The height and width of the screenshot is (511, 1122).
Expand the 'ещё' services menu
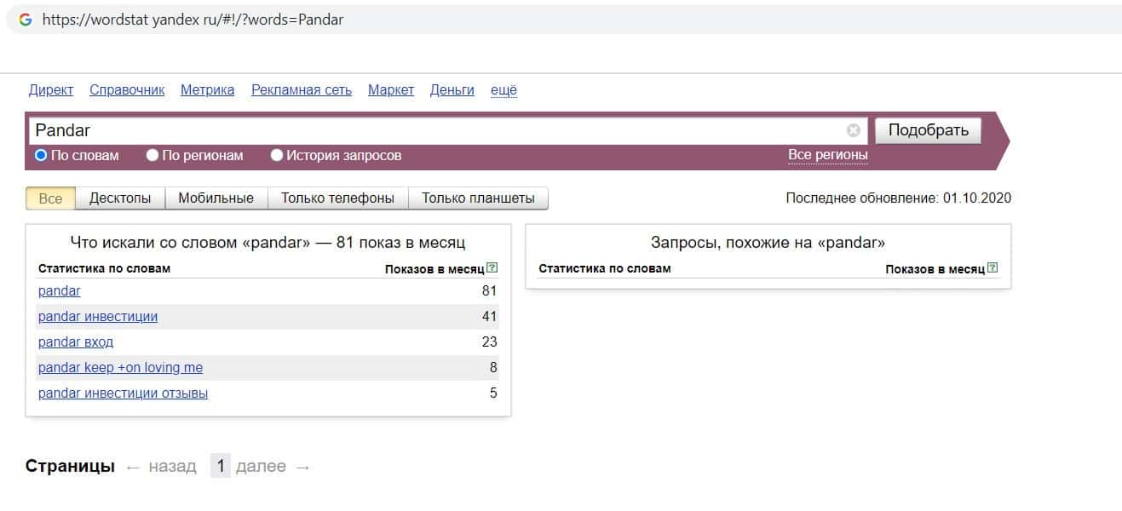coord(503,89)
